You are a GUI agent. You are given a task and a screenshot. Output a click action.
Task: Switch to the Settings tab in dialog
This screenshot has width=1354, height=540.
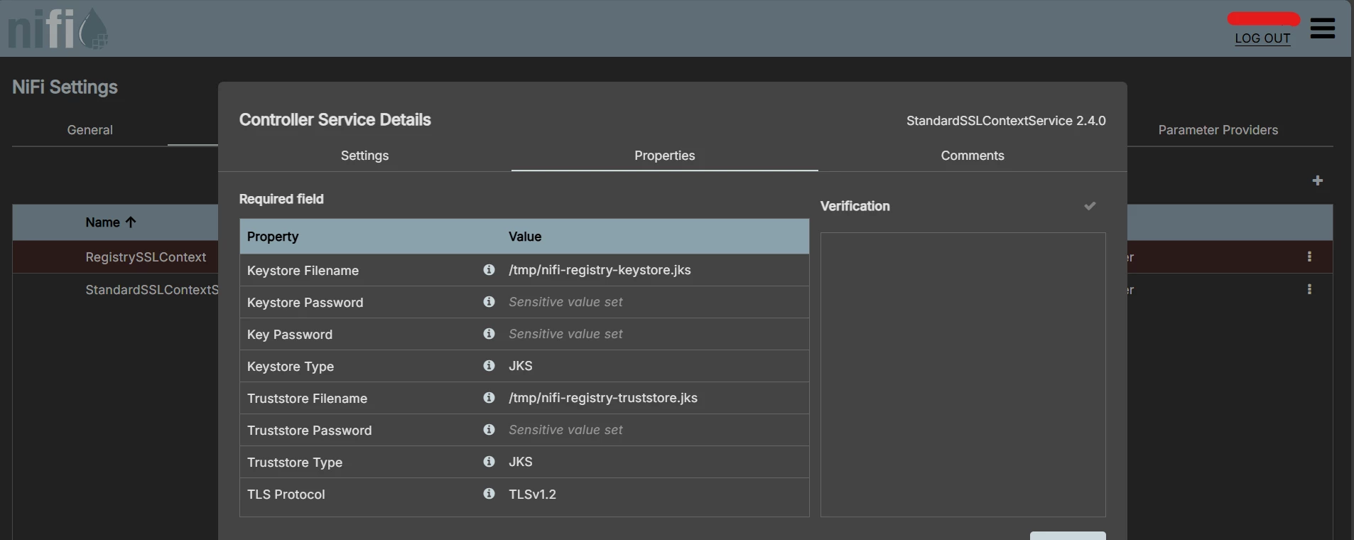[364, 156]
